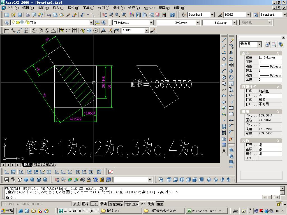Select the Linear dimension tool
287x215 pixels.
pos(7,31)
